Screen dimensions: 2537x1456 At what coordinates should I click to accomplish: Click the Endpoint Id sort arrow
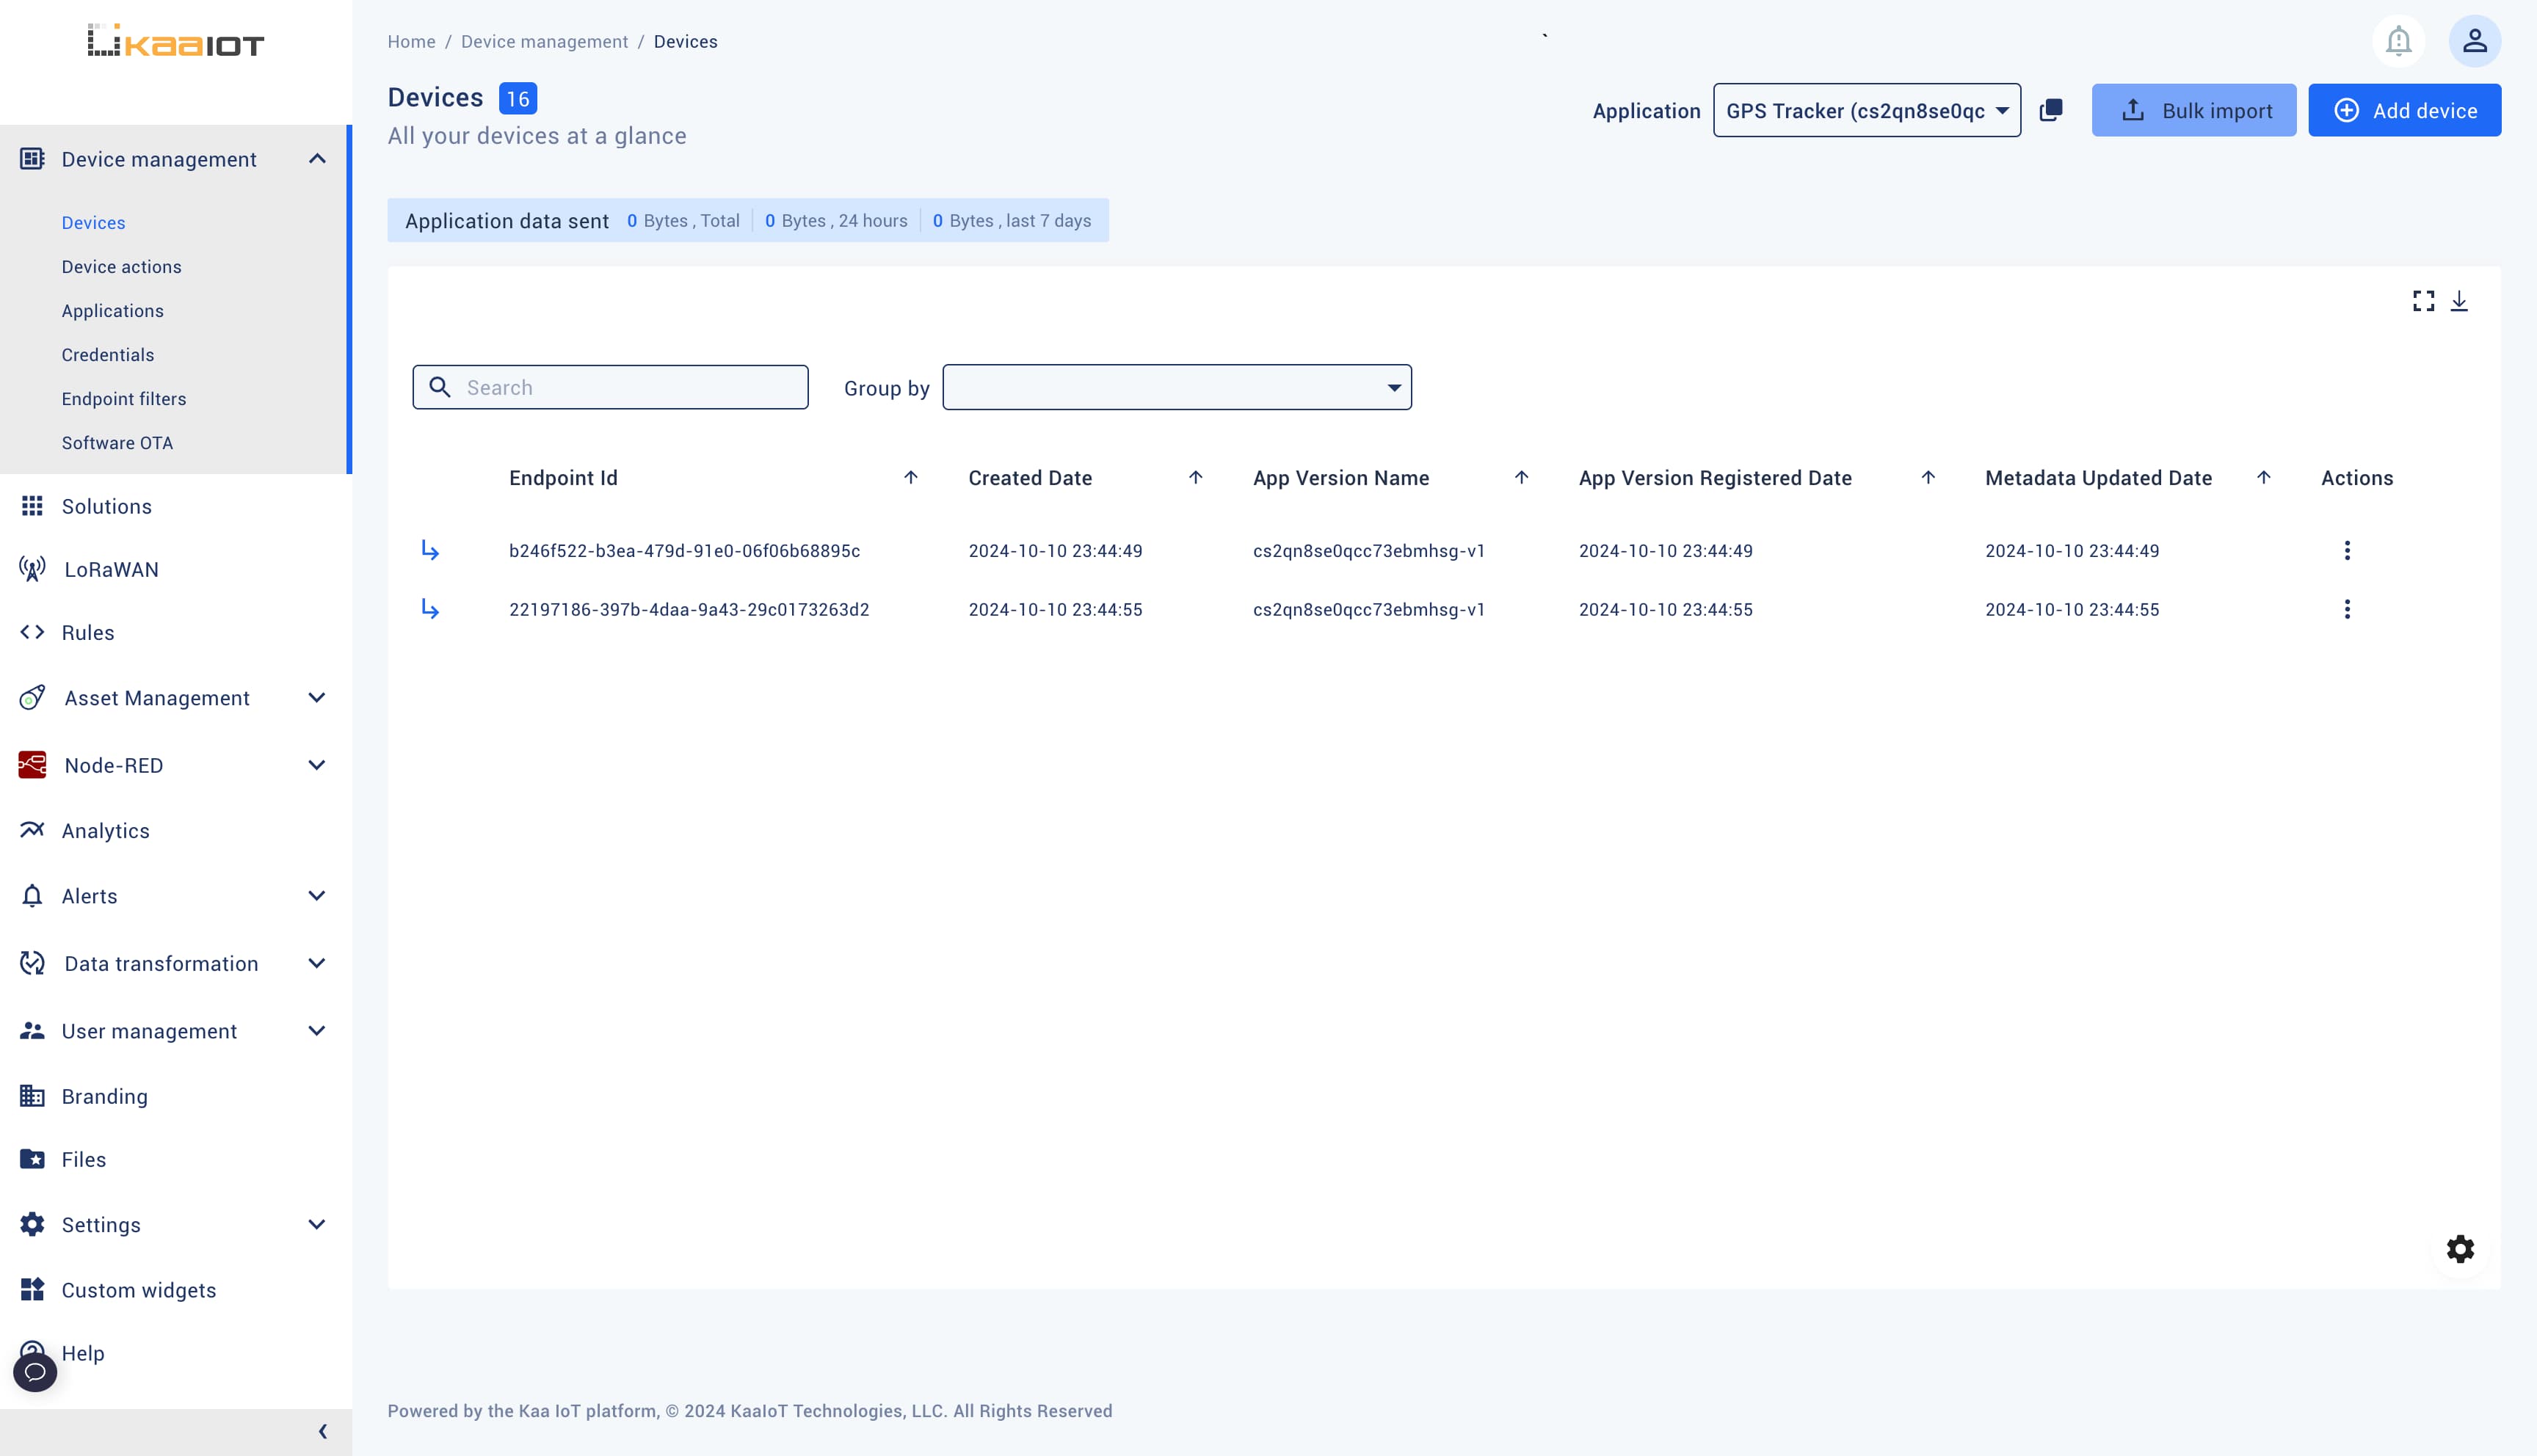click(x=910, y=477)
